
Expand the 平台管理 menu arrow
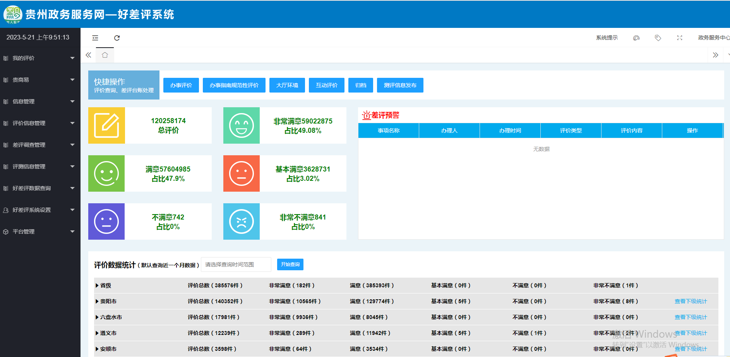(72, 232)
